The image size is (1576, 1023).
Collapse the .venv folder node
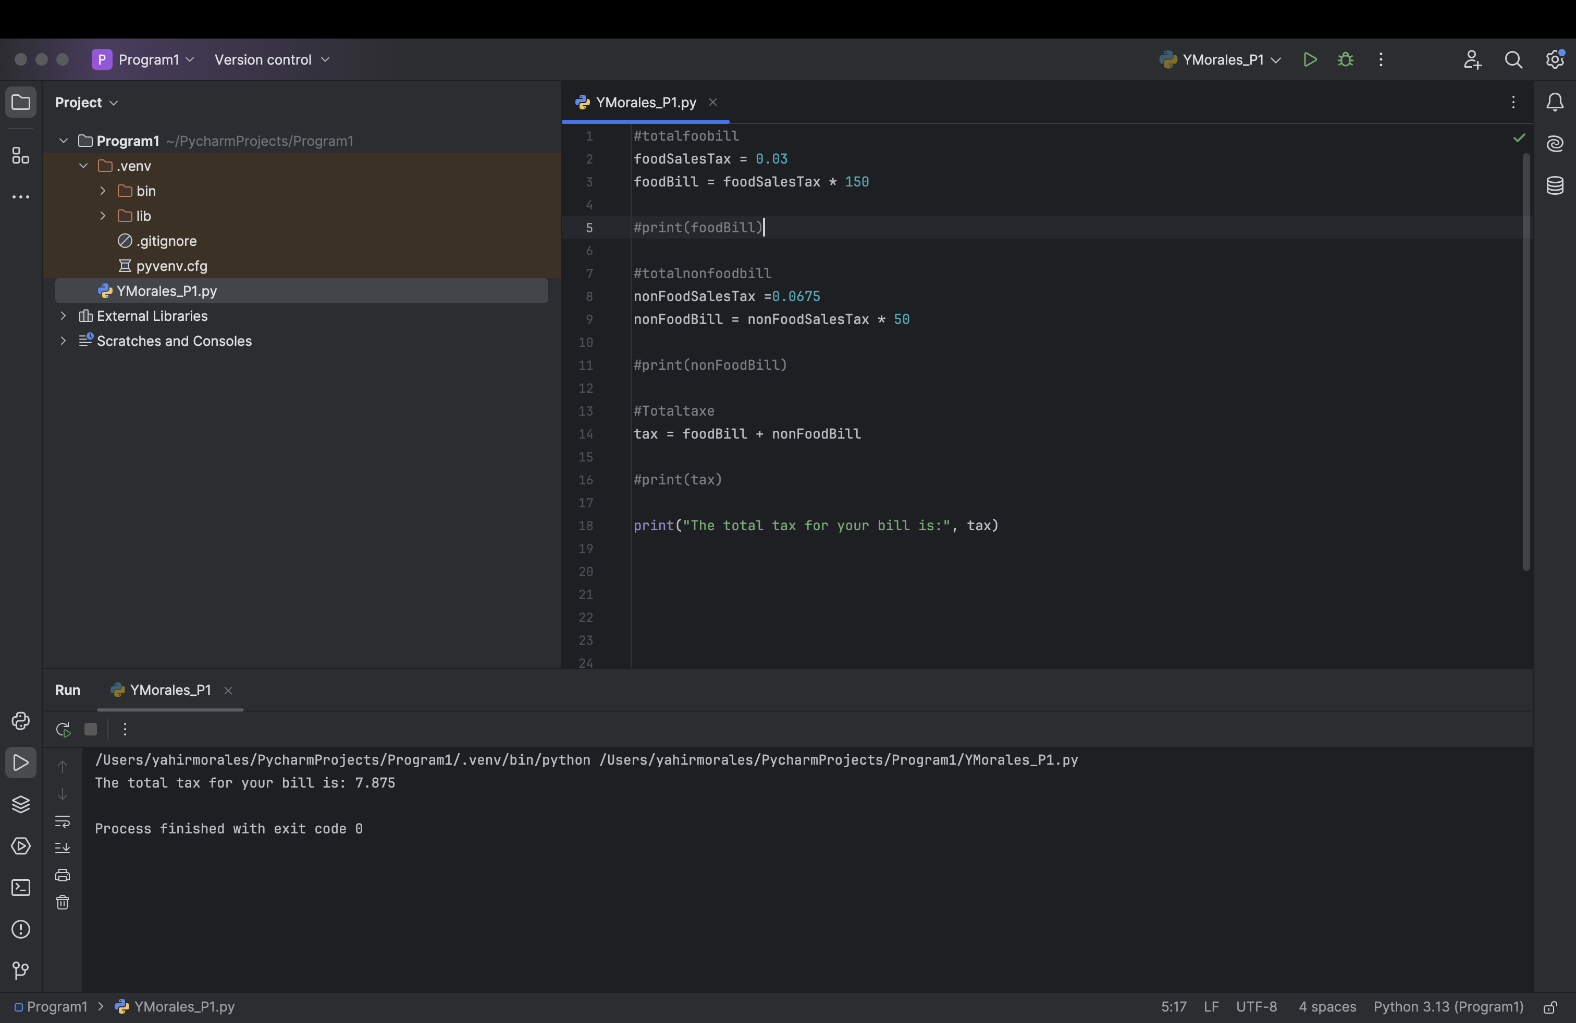click(x=83, y=166)
